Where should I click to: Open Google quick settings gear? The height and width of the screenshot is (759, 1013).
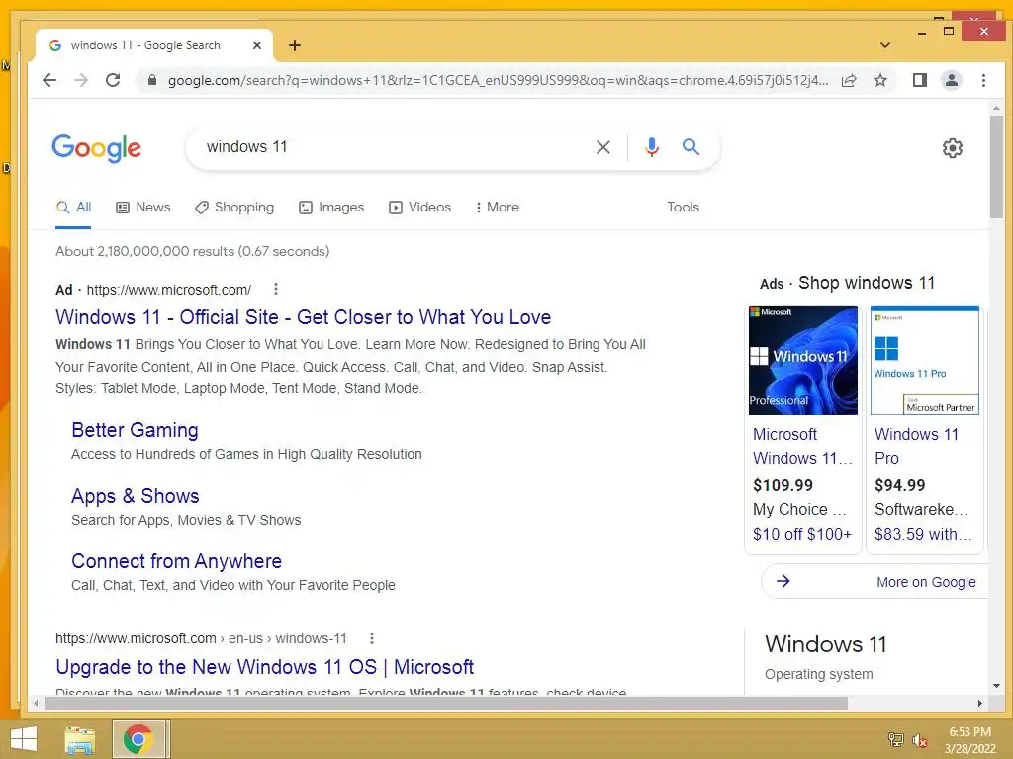[x=952, y=148]
